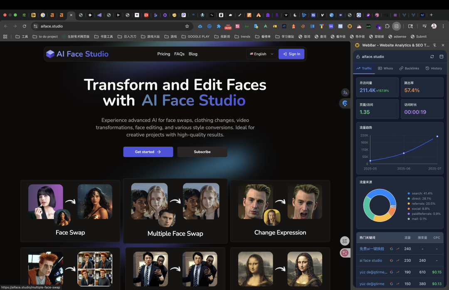Switch to the Whois tab

(x=385, y=69)
